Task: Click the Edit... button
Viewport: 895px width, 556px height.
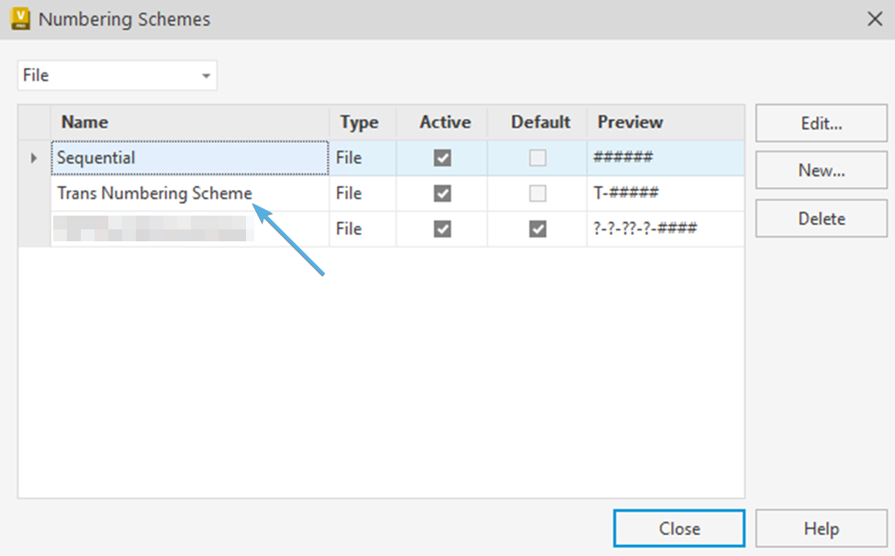Action: tap(822, 123)
